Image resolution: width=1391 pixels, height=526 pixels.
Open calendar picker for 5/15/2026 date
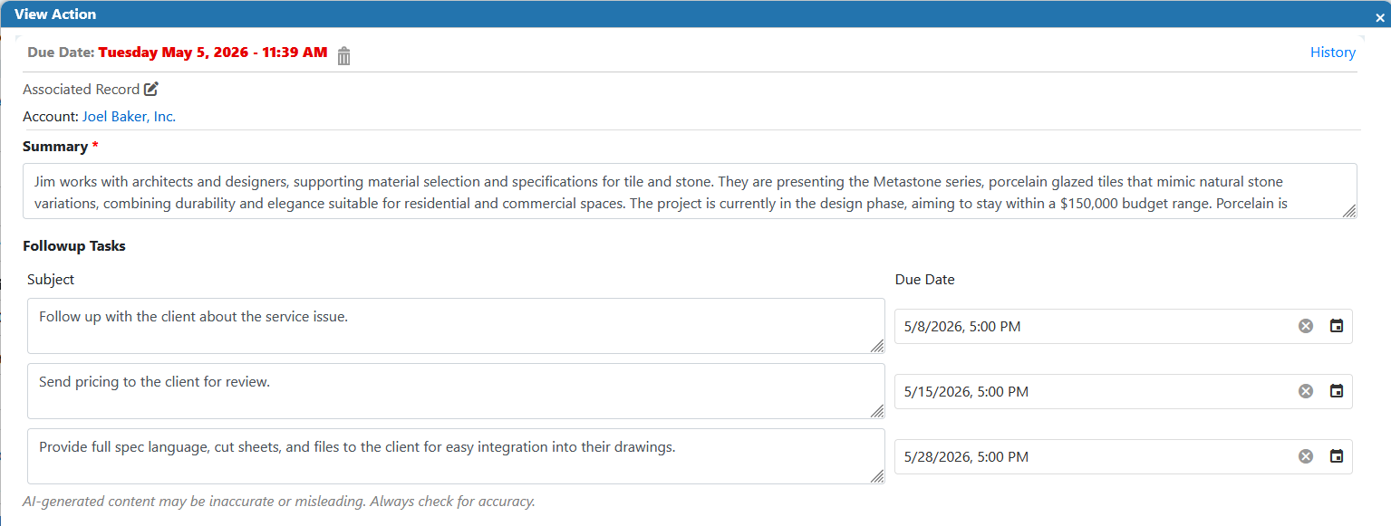click(1337, 391)
